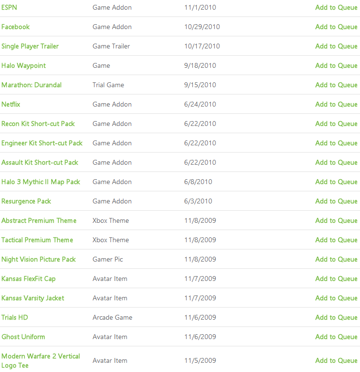Open Engineer Kit Short-cut Pack link
The width and height of the screenshot is (360, 372).
[x=42, y=143]
